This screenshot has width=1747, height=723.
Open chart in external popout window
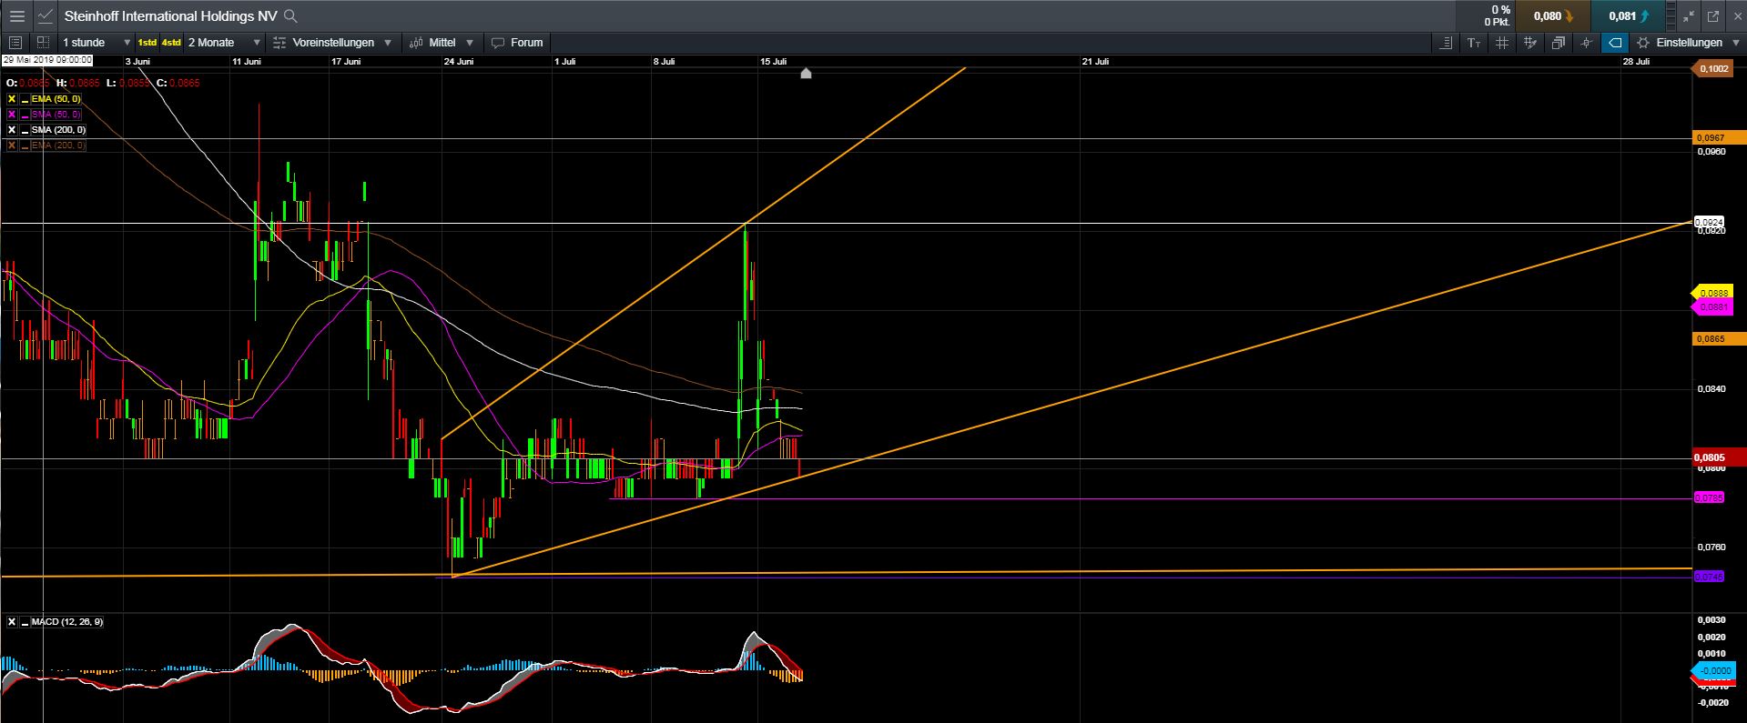point(1712,15)
